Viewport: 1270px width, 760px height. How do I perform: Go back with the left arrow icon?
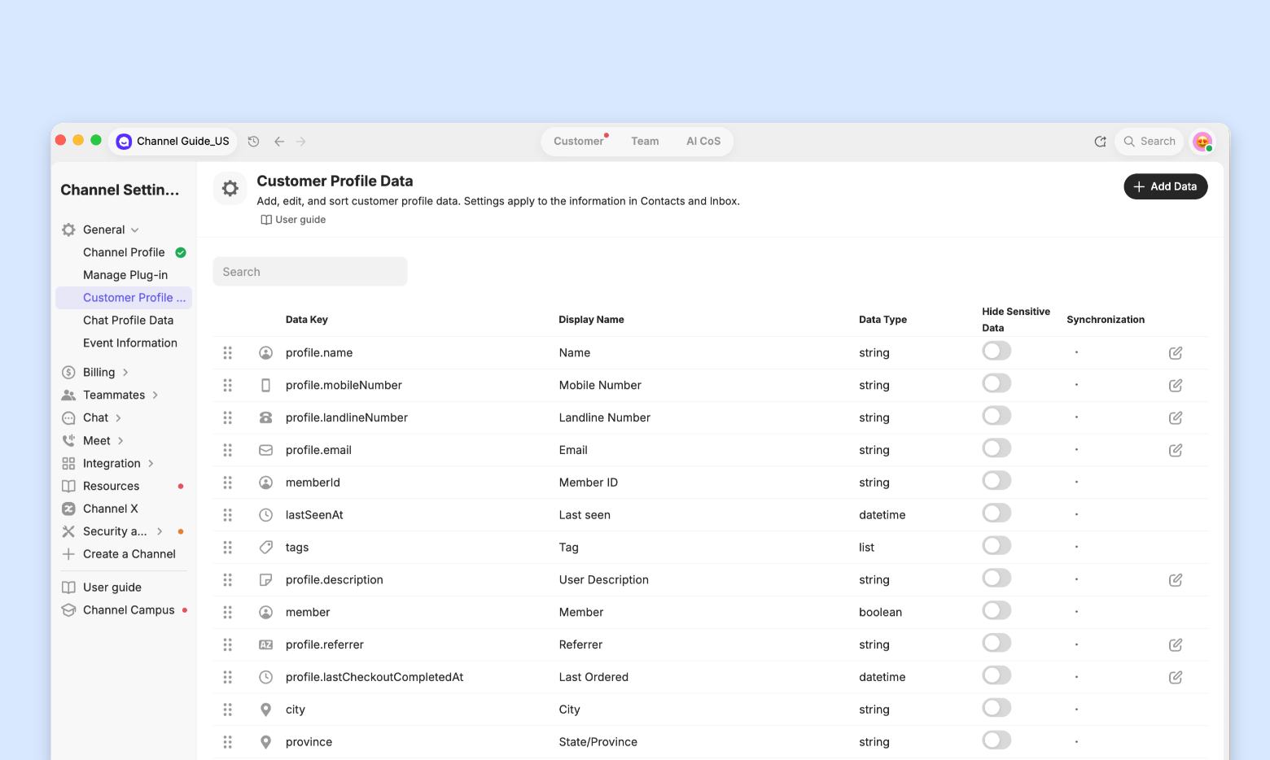point(279,142)
